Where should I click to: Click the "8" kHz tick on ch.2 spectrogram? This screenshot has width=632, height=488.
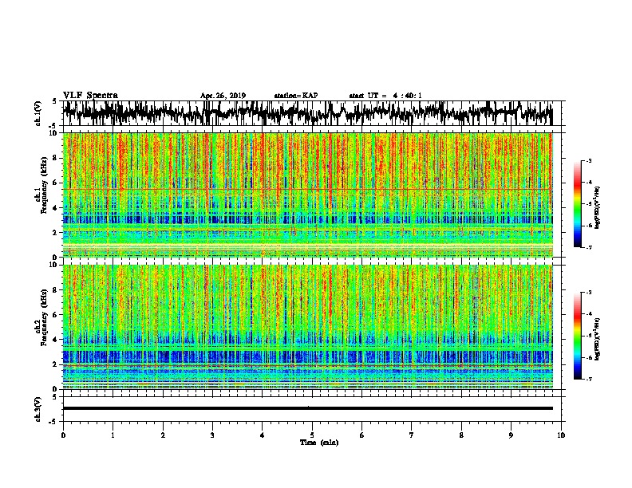[x=57, y=290]
